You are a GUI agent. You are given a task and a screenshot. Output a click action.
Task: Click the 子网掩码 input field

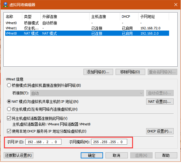pyautogui.click(x=109, y=142)
